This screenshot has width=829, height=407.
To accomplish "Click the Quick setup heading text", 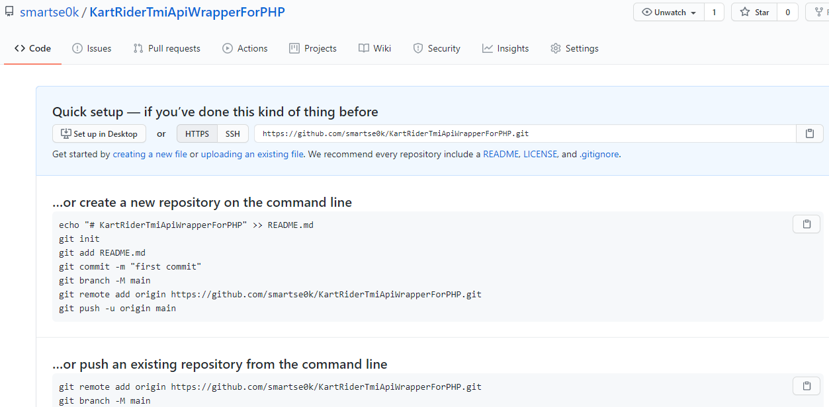I will point(215,112).
